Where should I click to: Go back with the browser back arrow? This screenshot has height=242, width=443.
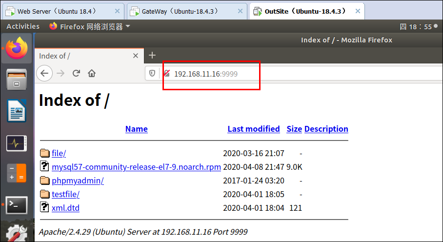pyautogui.click(x=44, y=73)
